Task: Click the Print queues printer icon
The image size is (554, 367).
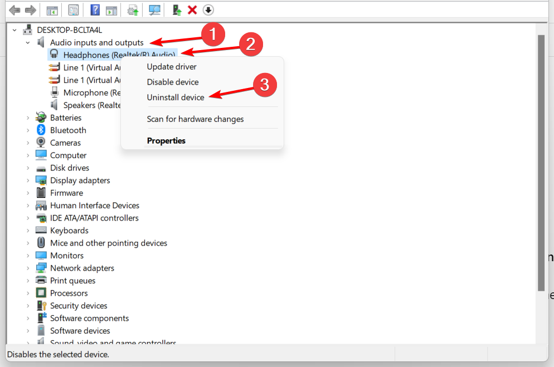Action: (41, 280)
